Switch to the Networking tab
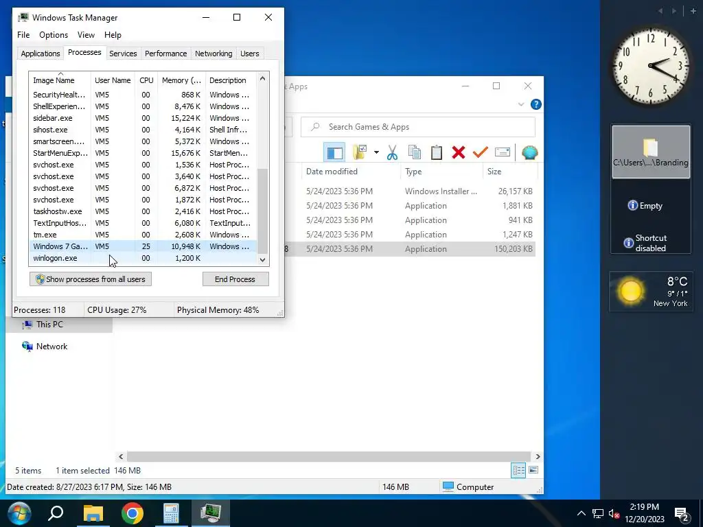703x527 pixels. (214, 54)
